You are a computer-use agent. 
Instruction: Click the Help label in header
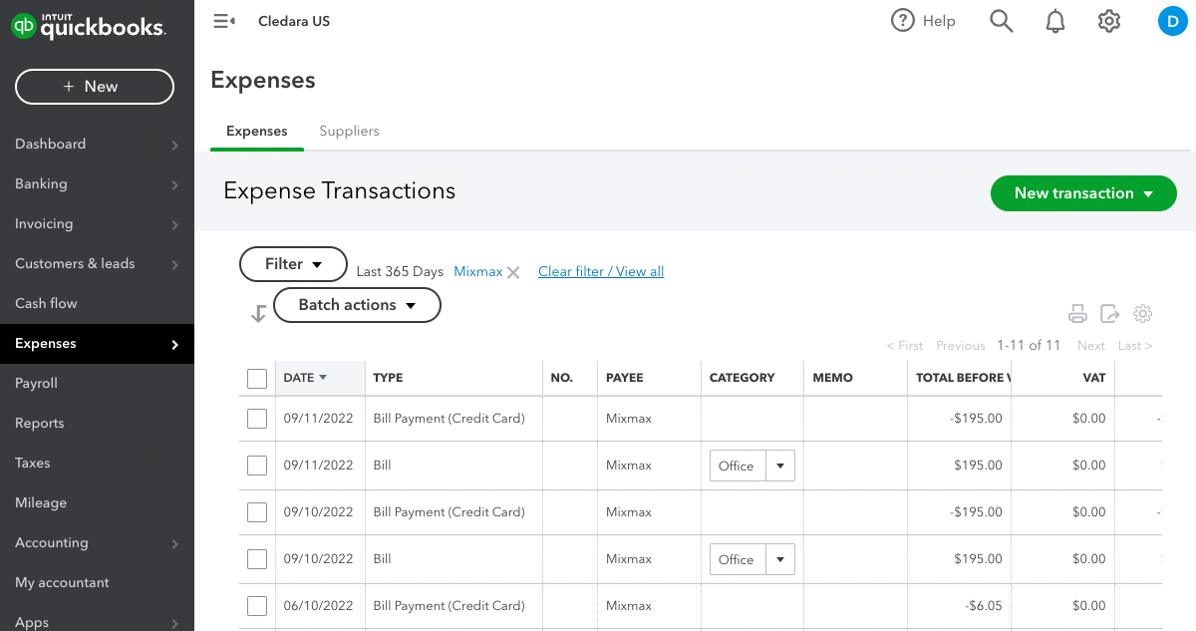pyautogui.click(x=939, y=21)
